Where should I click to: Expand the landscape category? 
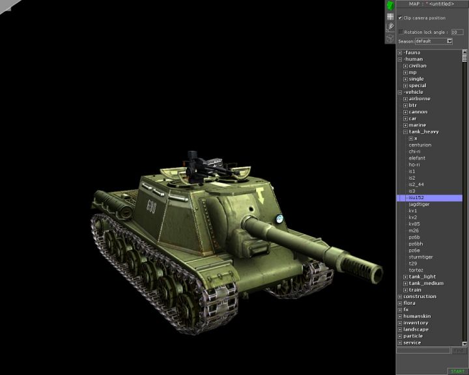tap(400, 329)
